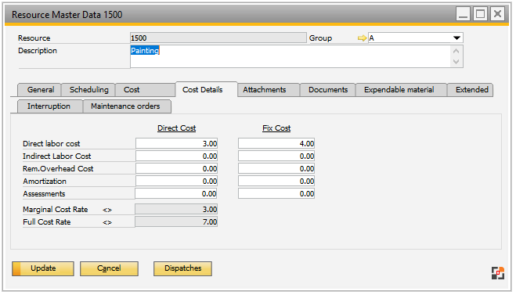Click the Indirect Labor Cost label
516x295 pixels.
point(57,156)
